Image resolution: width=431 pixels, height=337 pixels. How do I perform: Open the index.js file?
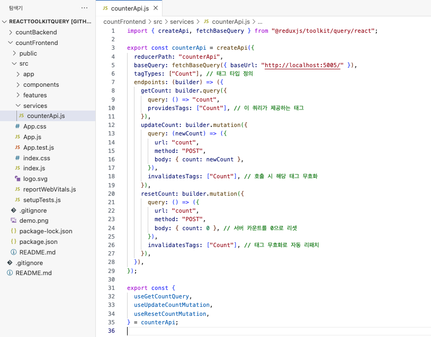coord(34,168)
